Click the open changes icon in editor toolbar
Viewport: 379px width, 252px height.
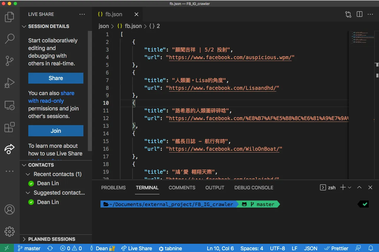(348, 14)
